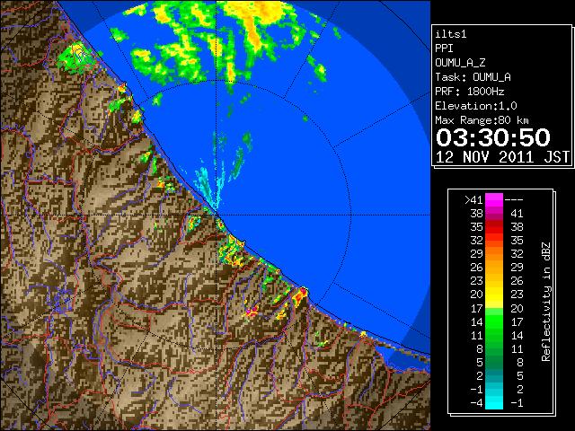575x431 pixels.
Task: Click the Task: OUMU_A text line
Action: 473,77
